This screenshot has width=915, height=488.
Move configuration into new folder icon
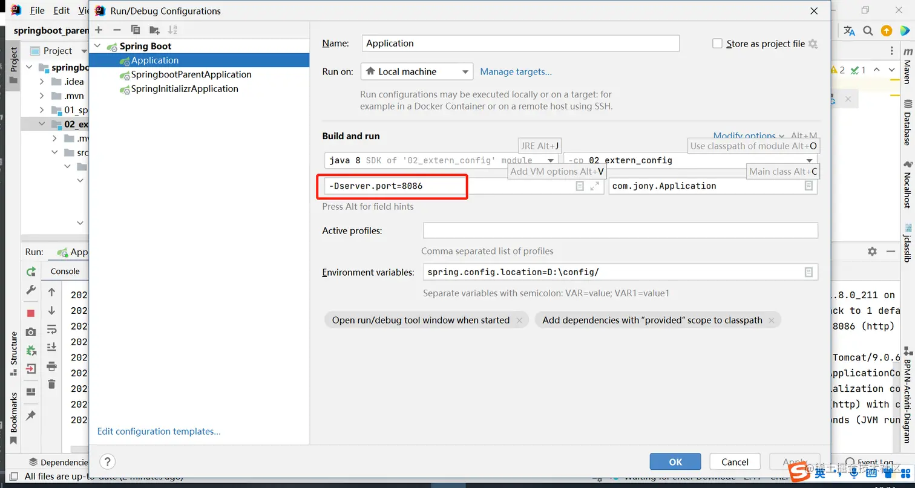point(154,30)
